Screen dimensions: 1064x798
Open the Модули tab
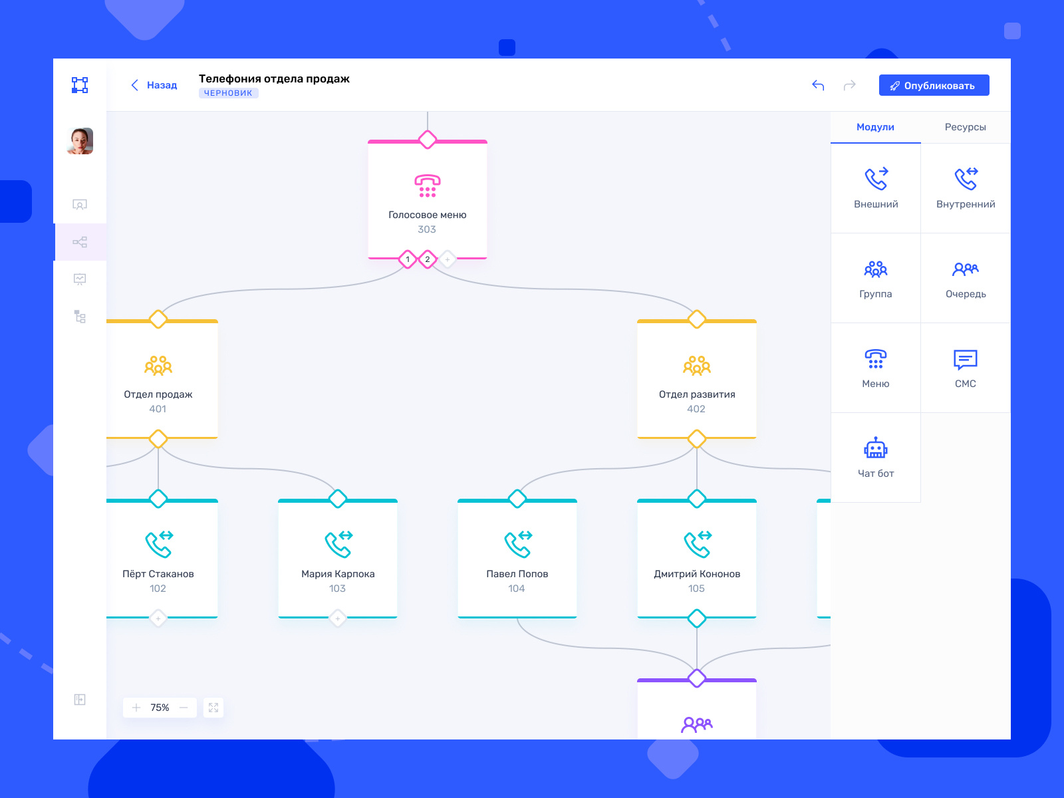coord(875,127)
